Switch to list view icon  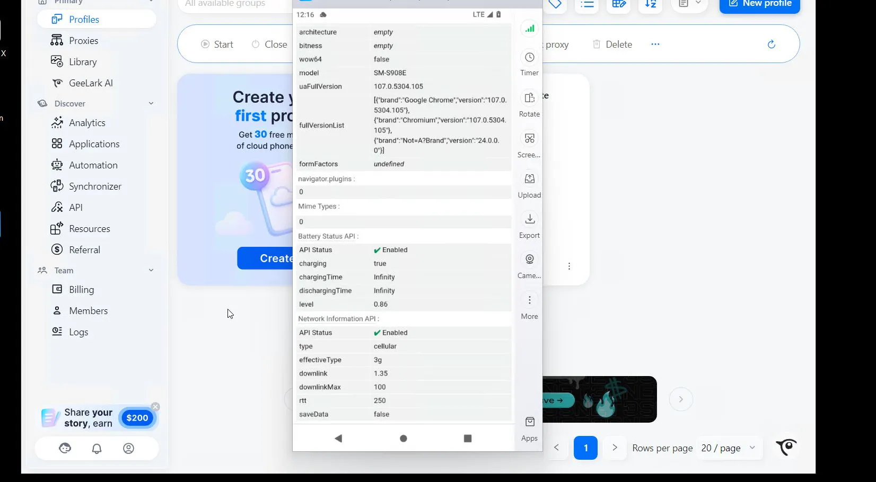586,4
